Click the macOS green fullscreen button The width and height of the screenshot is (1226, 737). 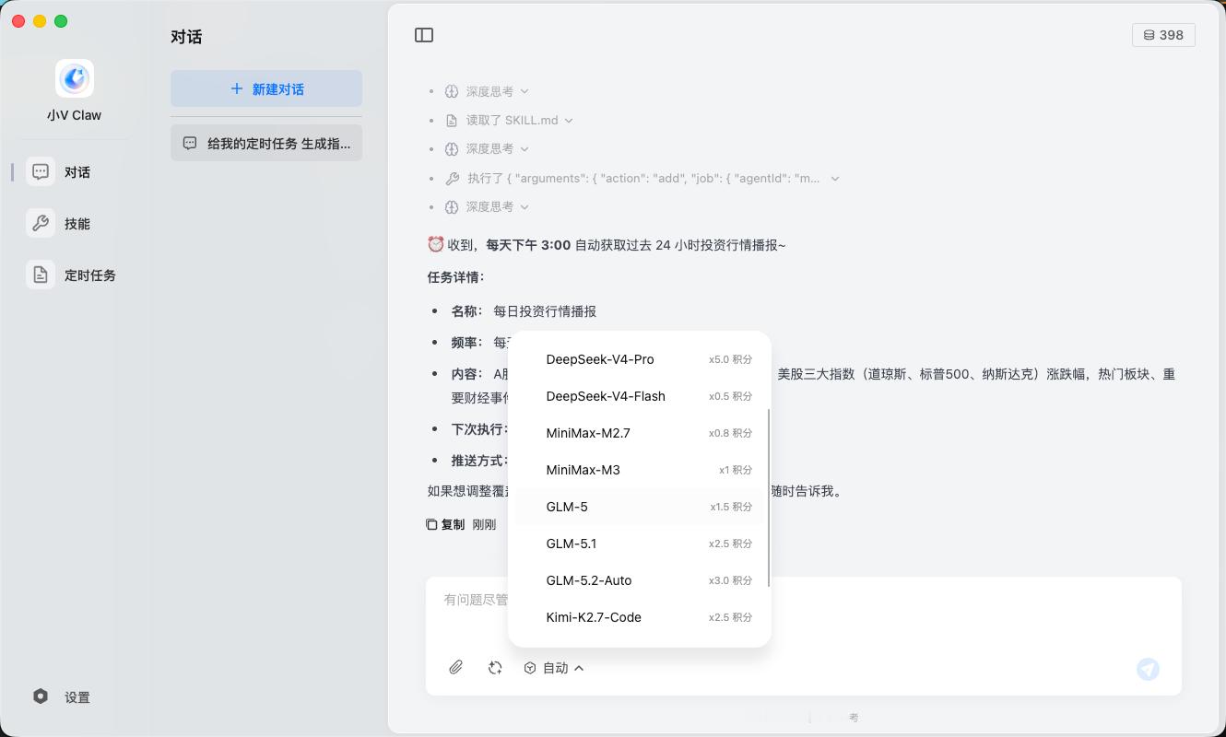coord(61,21)
